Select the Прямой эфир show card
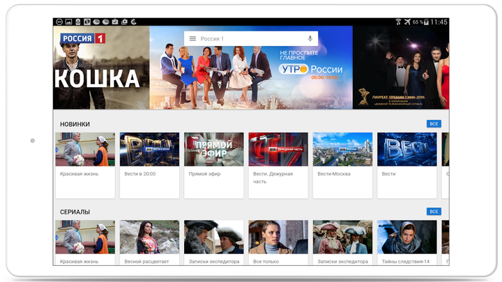The height and width of the screenshot is (282, 502). (x=213, y=165)
